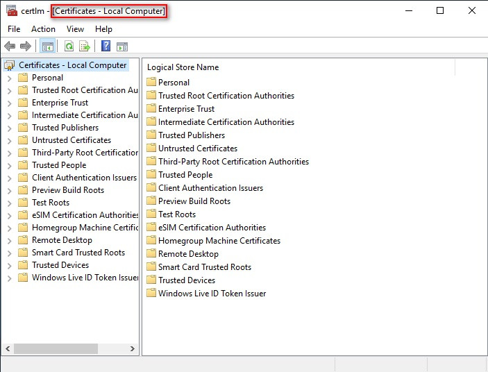
Task: Click Test Roots folder icon in right pane
Action: [151, 214]
